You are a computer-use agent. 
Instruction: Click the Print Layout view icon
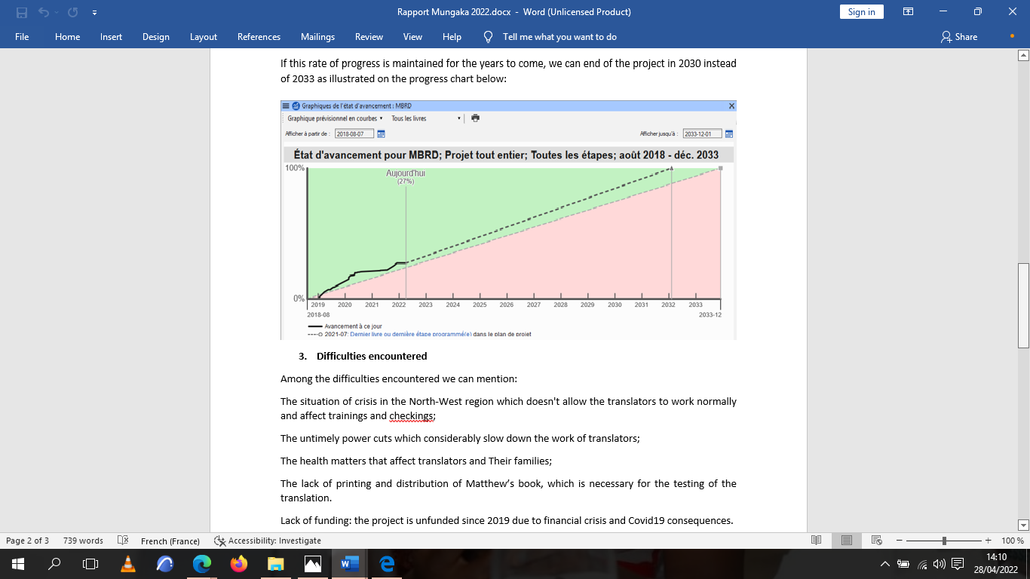tap(847, 541)
